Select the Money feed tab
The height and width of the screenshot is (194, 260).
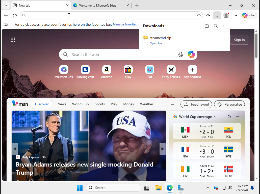pyautogui.click(x=128, y=104)
